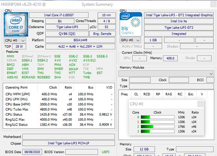217x156 pixels.
Task: Click the Integrated GPU type field
Action: click(179, 34)
